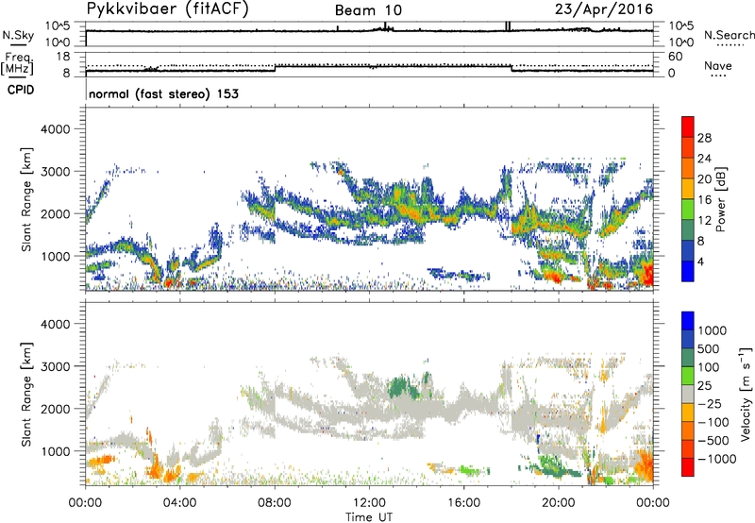
Task: Click the Slant Range [km] label of velocity panel
Action: click(x=26, y=394)
